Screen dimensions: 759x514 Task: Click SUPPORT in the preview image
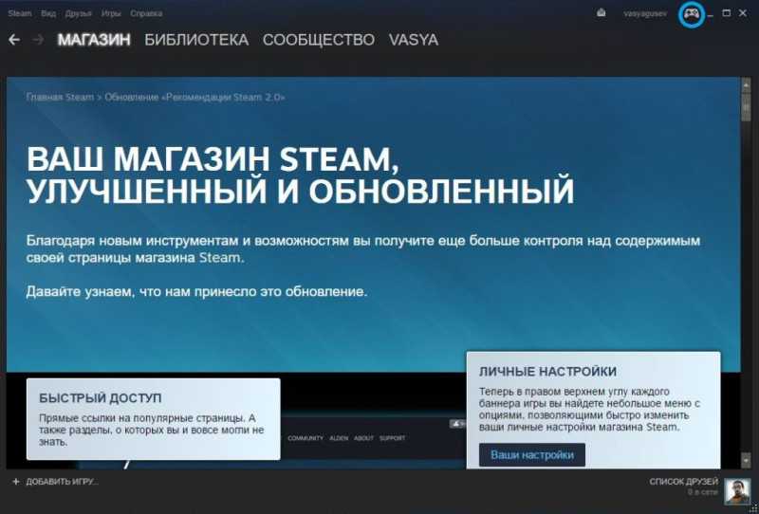[x=392, y=438]
